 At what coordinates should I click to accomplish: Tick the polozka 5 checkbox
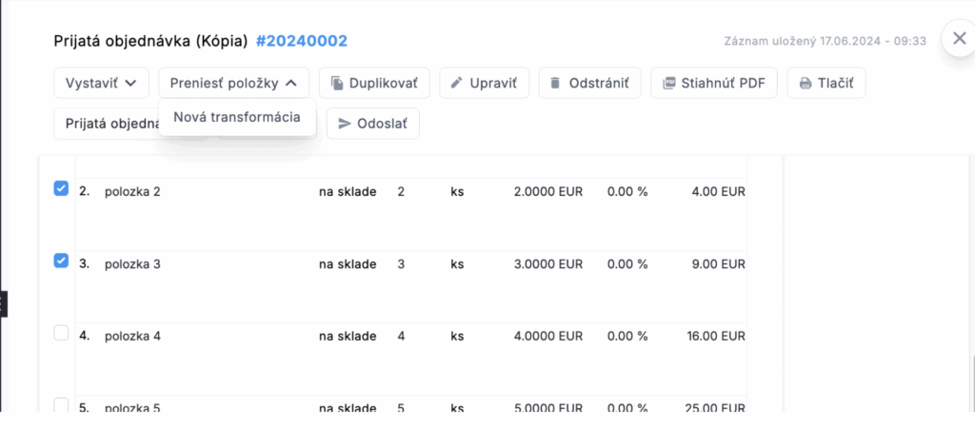pos(61,405)
